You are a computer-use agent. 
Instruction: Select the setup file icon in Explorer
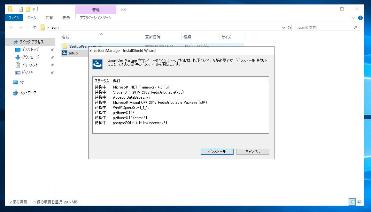click(64, 53)
